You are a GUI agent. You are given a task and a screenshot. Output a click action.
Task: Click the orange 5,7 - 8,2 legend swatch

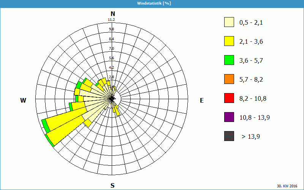[x=229, y=79]
